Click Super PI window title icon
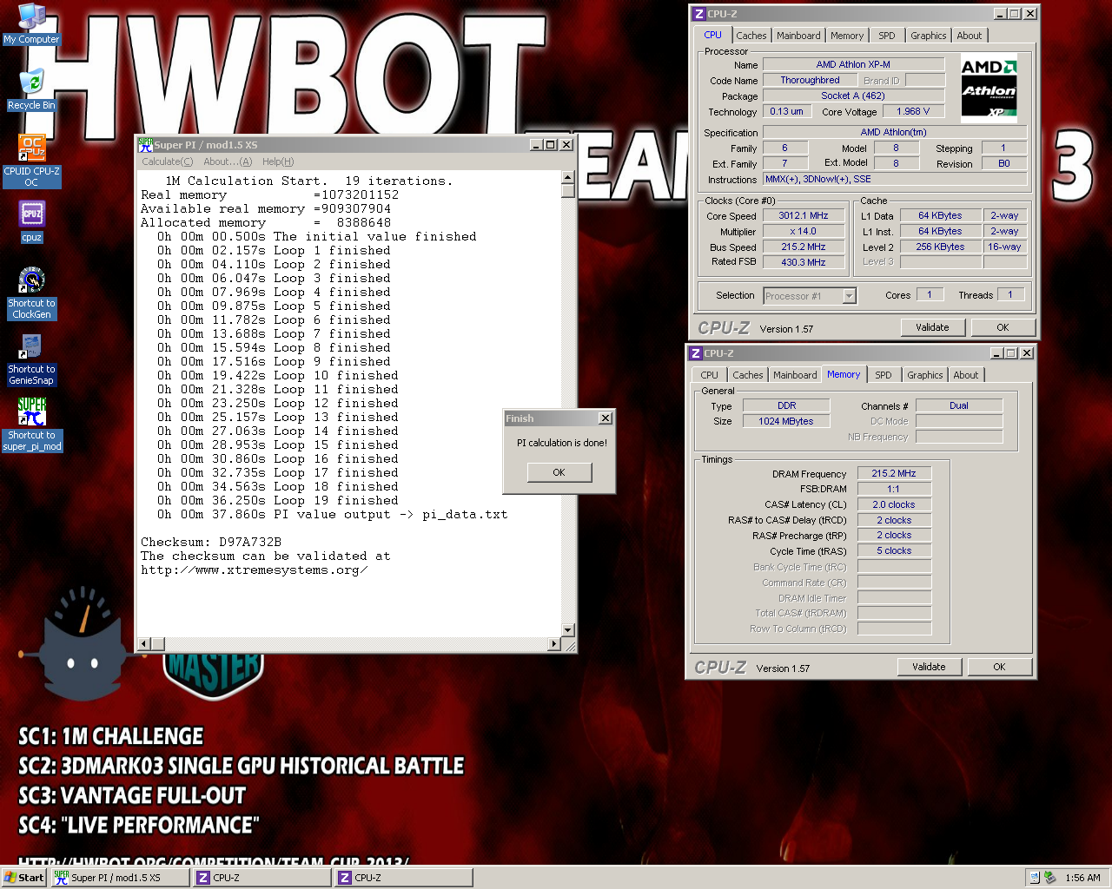 145,145
